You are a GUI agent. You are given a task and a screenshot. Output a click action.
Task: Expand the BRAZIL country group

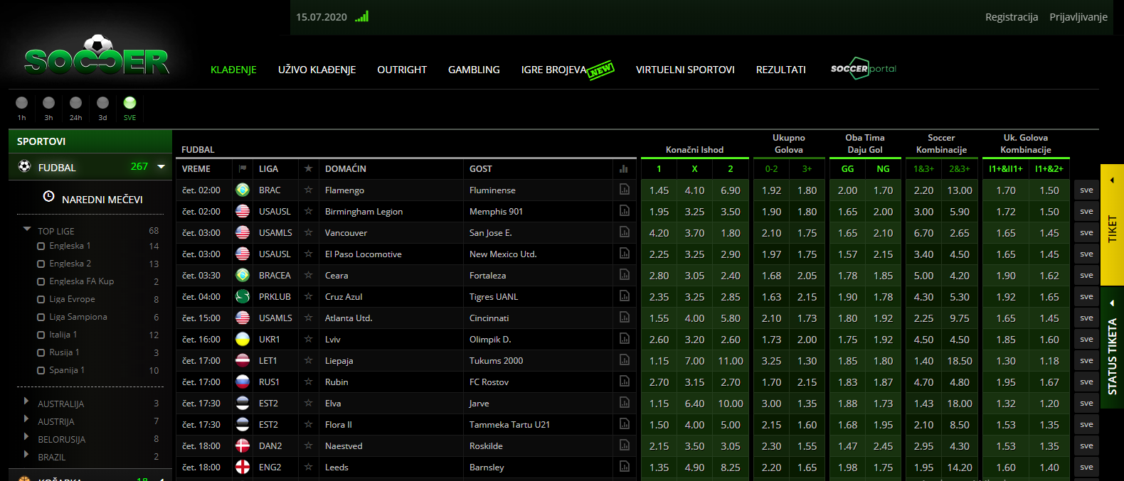(26, 455)
